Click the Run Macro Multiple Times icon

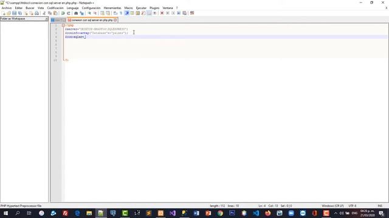179,13
